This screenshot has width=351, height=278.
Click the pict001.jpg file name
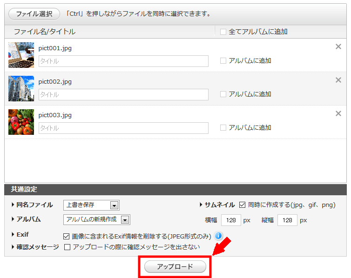[x=55, y=48]
